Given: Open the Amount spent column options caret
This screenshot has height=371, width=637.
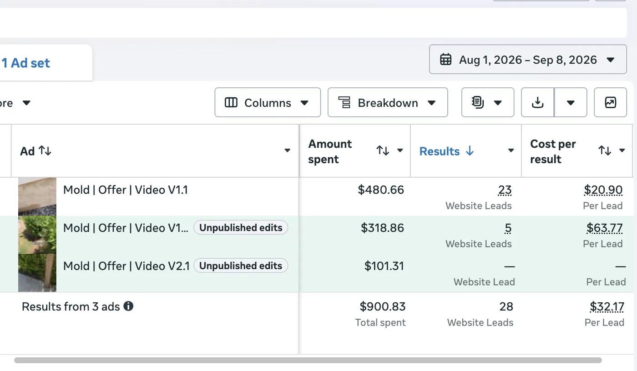Looking at the screenshot, I should click(400, 151).
